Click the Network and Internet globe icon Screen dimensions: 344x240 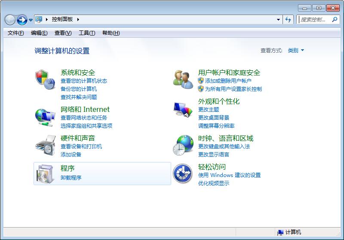pyautogui.click(x=45, y=116)
